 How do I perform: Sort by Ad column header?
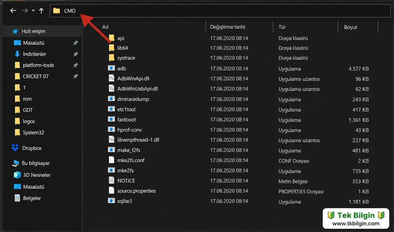[x=105, y=27]
